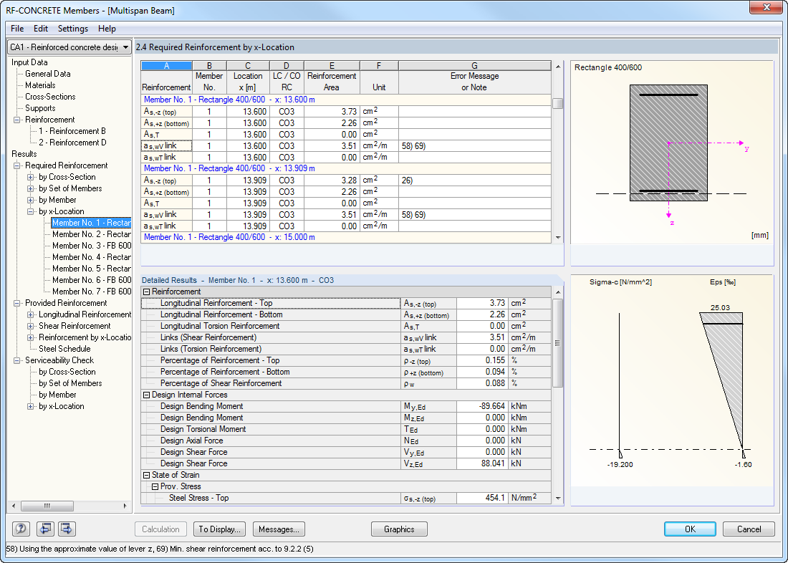Collapse the Required Reinforcement by x-Location node
Image resolution: width=788 pixels, height=563 pixels.
31,211
